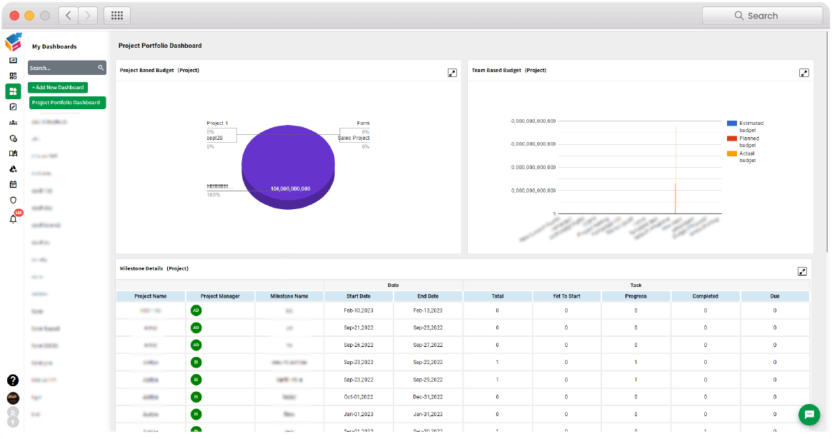The width and height of the screenshot is (832, 439).
Task: Toggle the Estimated budget legend entry
Action: tap(746, 126)
